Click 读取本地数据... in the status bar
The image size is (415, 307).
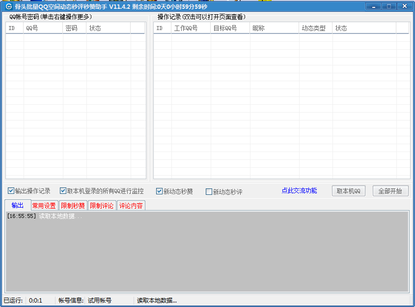click(x=157, y=301)
